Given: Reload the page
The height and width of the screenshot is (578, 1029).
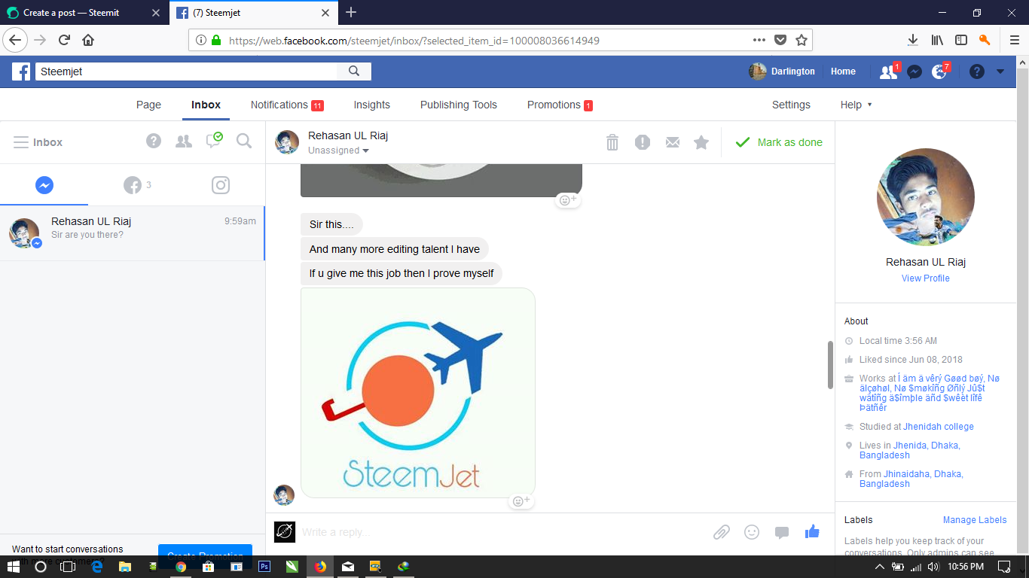Looking at the screenshot, I should coord(64,40).
